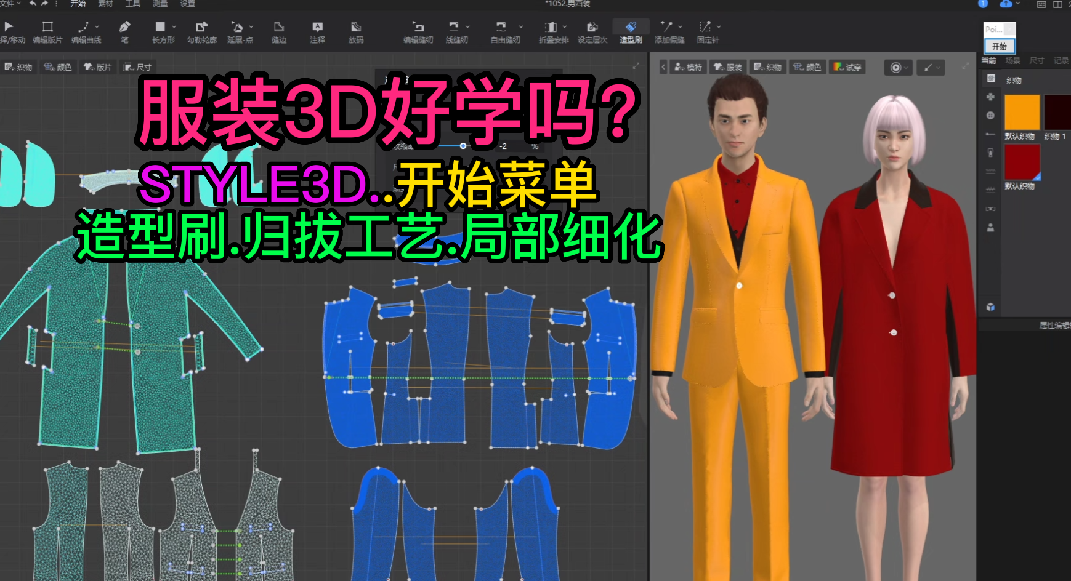
Task: Activate the 编辑版片 edit pattern tool
Action: click(x=47, y=32)
